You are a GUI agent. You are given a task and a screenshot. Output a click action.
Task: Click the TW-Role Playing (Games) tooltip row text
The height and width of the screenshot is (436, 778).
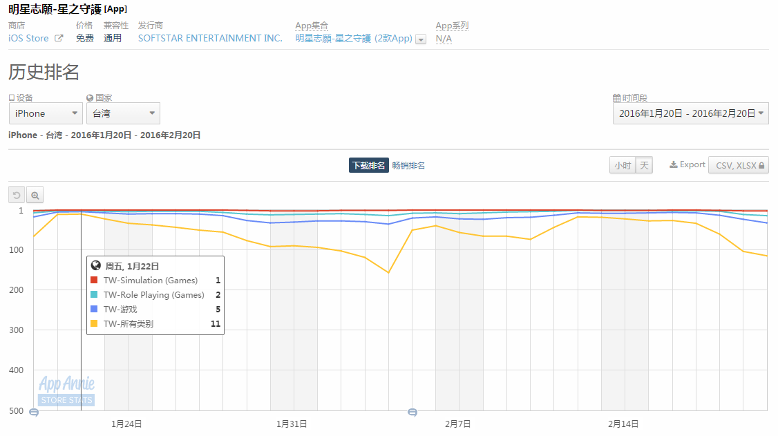[154, 294]
